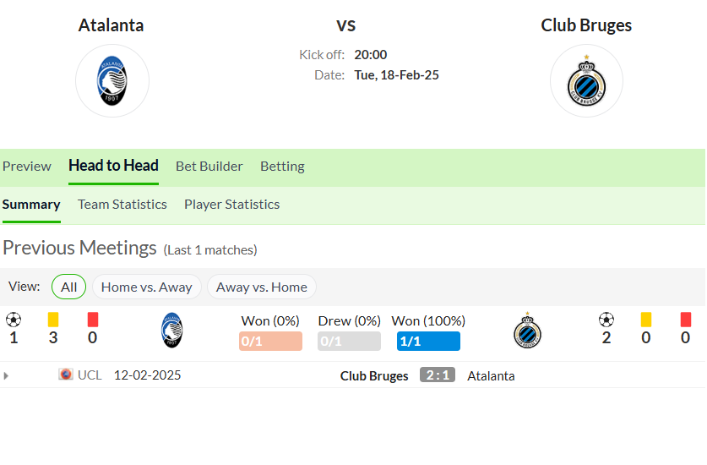Click Club Bruges' goals football icon
This screenshot has height=465, width=707.
click(606, 320)
